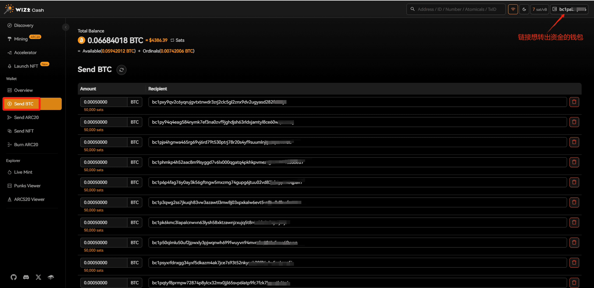Focus the Address / ID / TxID search field
Viewport: 594px width, 288px height.
(456, 9)
